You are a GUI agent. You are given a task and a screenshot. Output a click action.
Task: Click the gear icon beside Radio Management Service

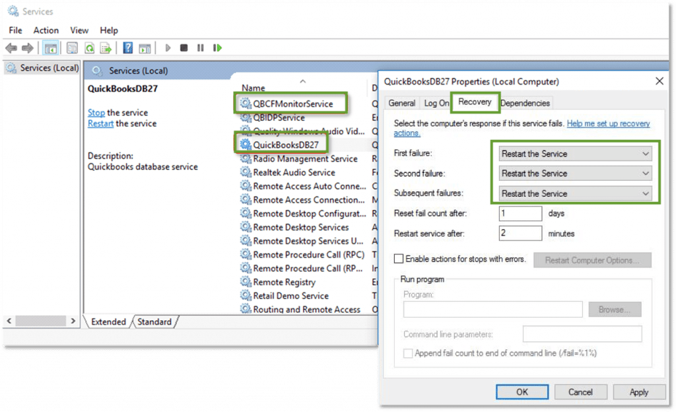point(246,158)
